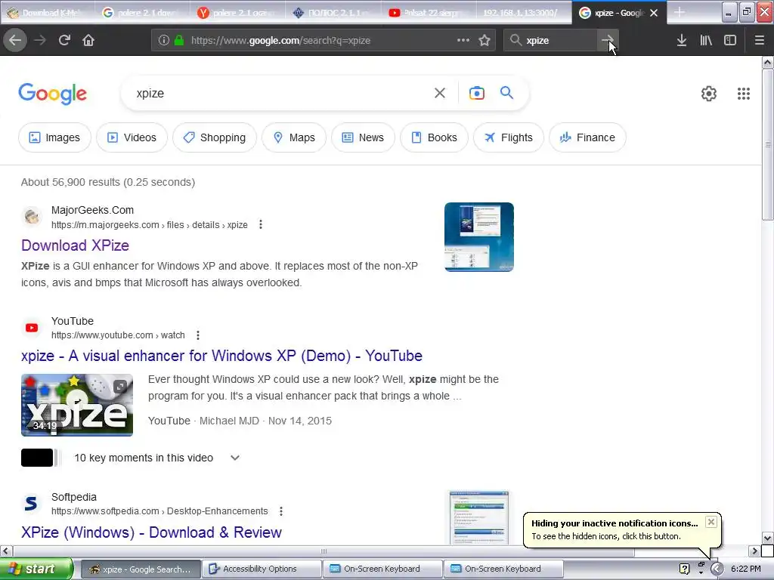
Task: Switch to Books results
Action: [435, 137]
